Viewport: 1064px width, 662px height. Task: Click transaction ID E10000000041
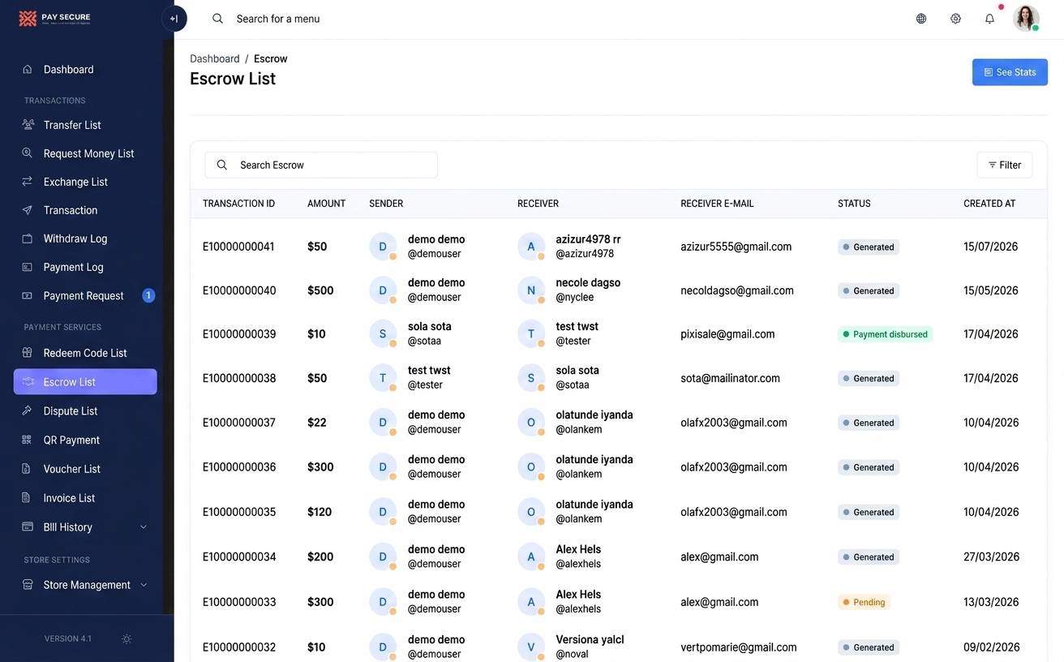tap(239, 247)
